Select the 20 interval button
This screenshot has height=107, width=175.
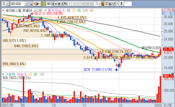click(87, 4)
